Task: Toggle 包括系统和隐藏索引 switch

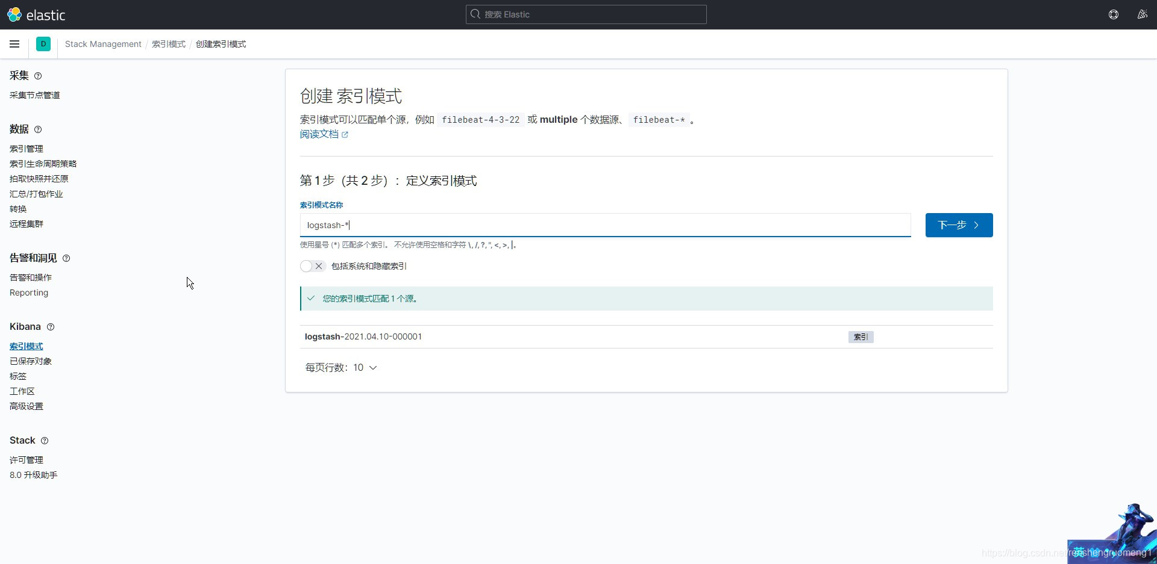Action: coord(313,266)
